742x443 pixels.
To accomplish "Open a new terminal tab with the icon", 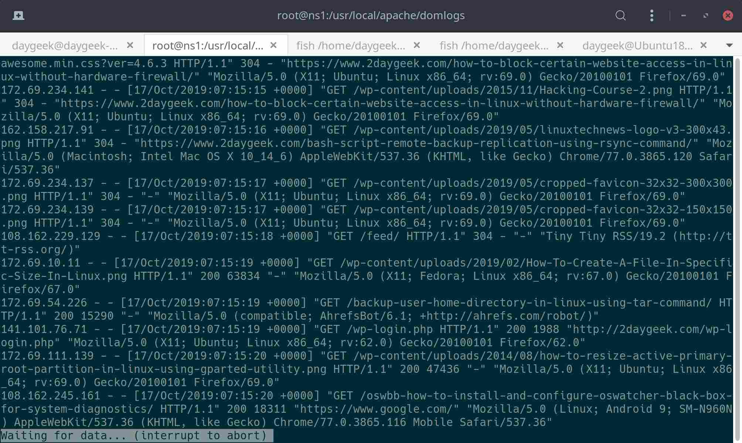I will [18, 16].
